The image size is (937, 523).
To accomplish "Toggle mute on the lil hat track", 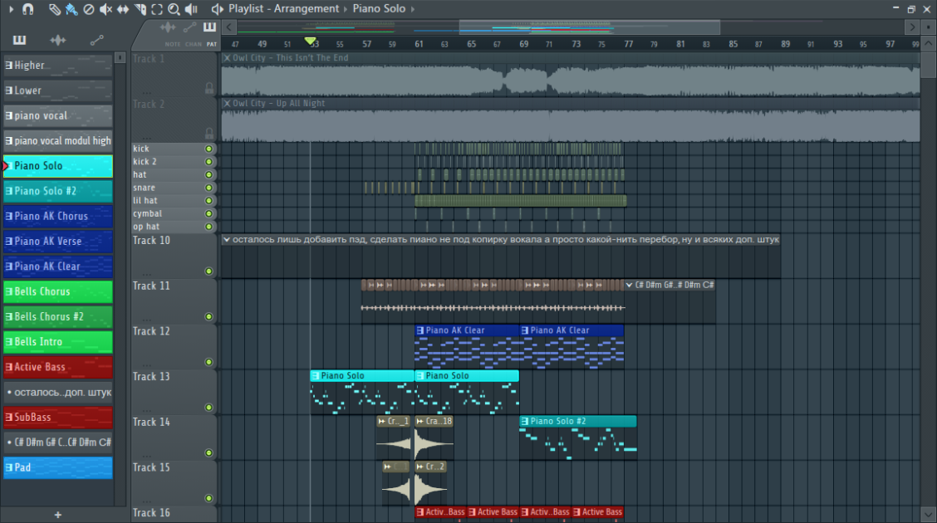I will (208, 201).
